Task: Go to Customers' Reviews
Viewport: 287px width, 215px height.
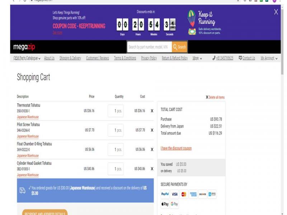Action: coord(97,58)
